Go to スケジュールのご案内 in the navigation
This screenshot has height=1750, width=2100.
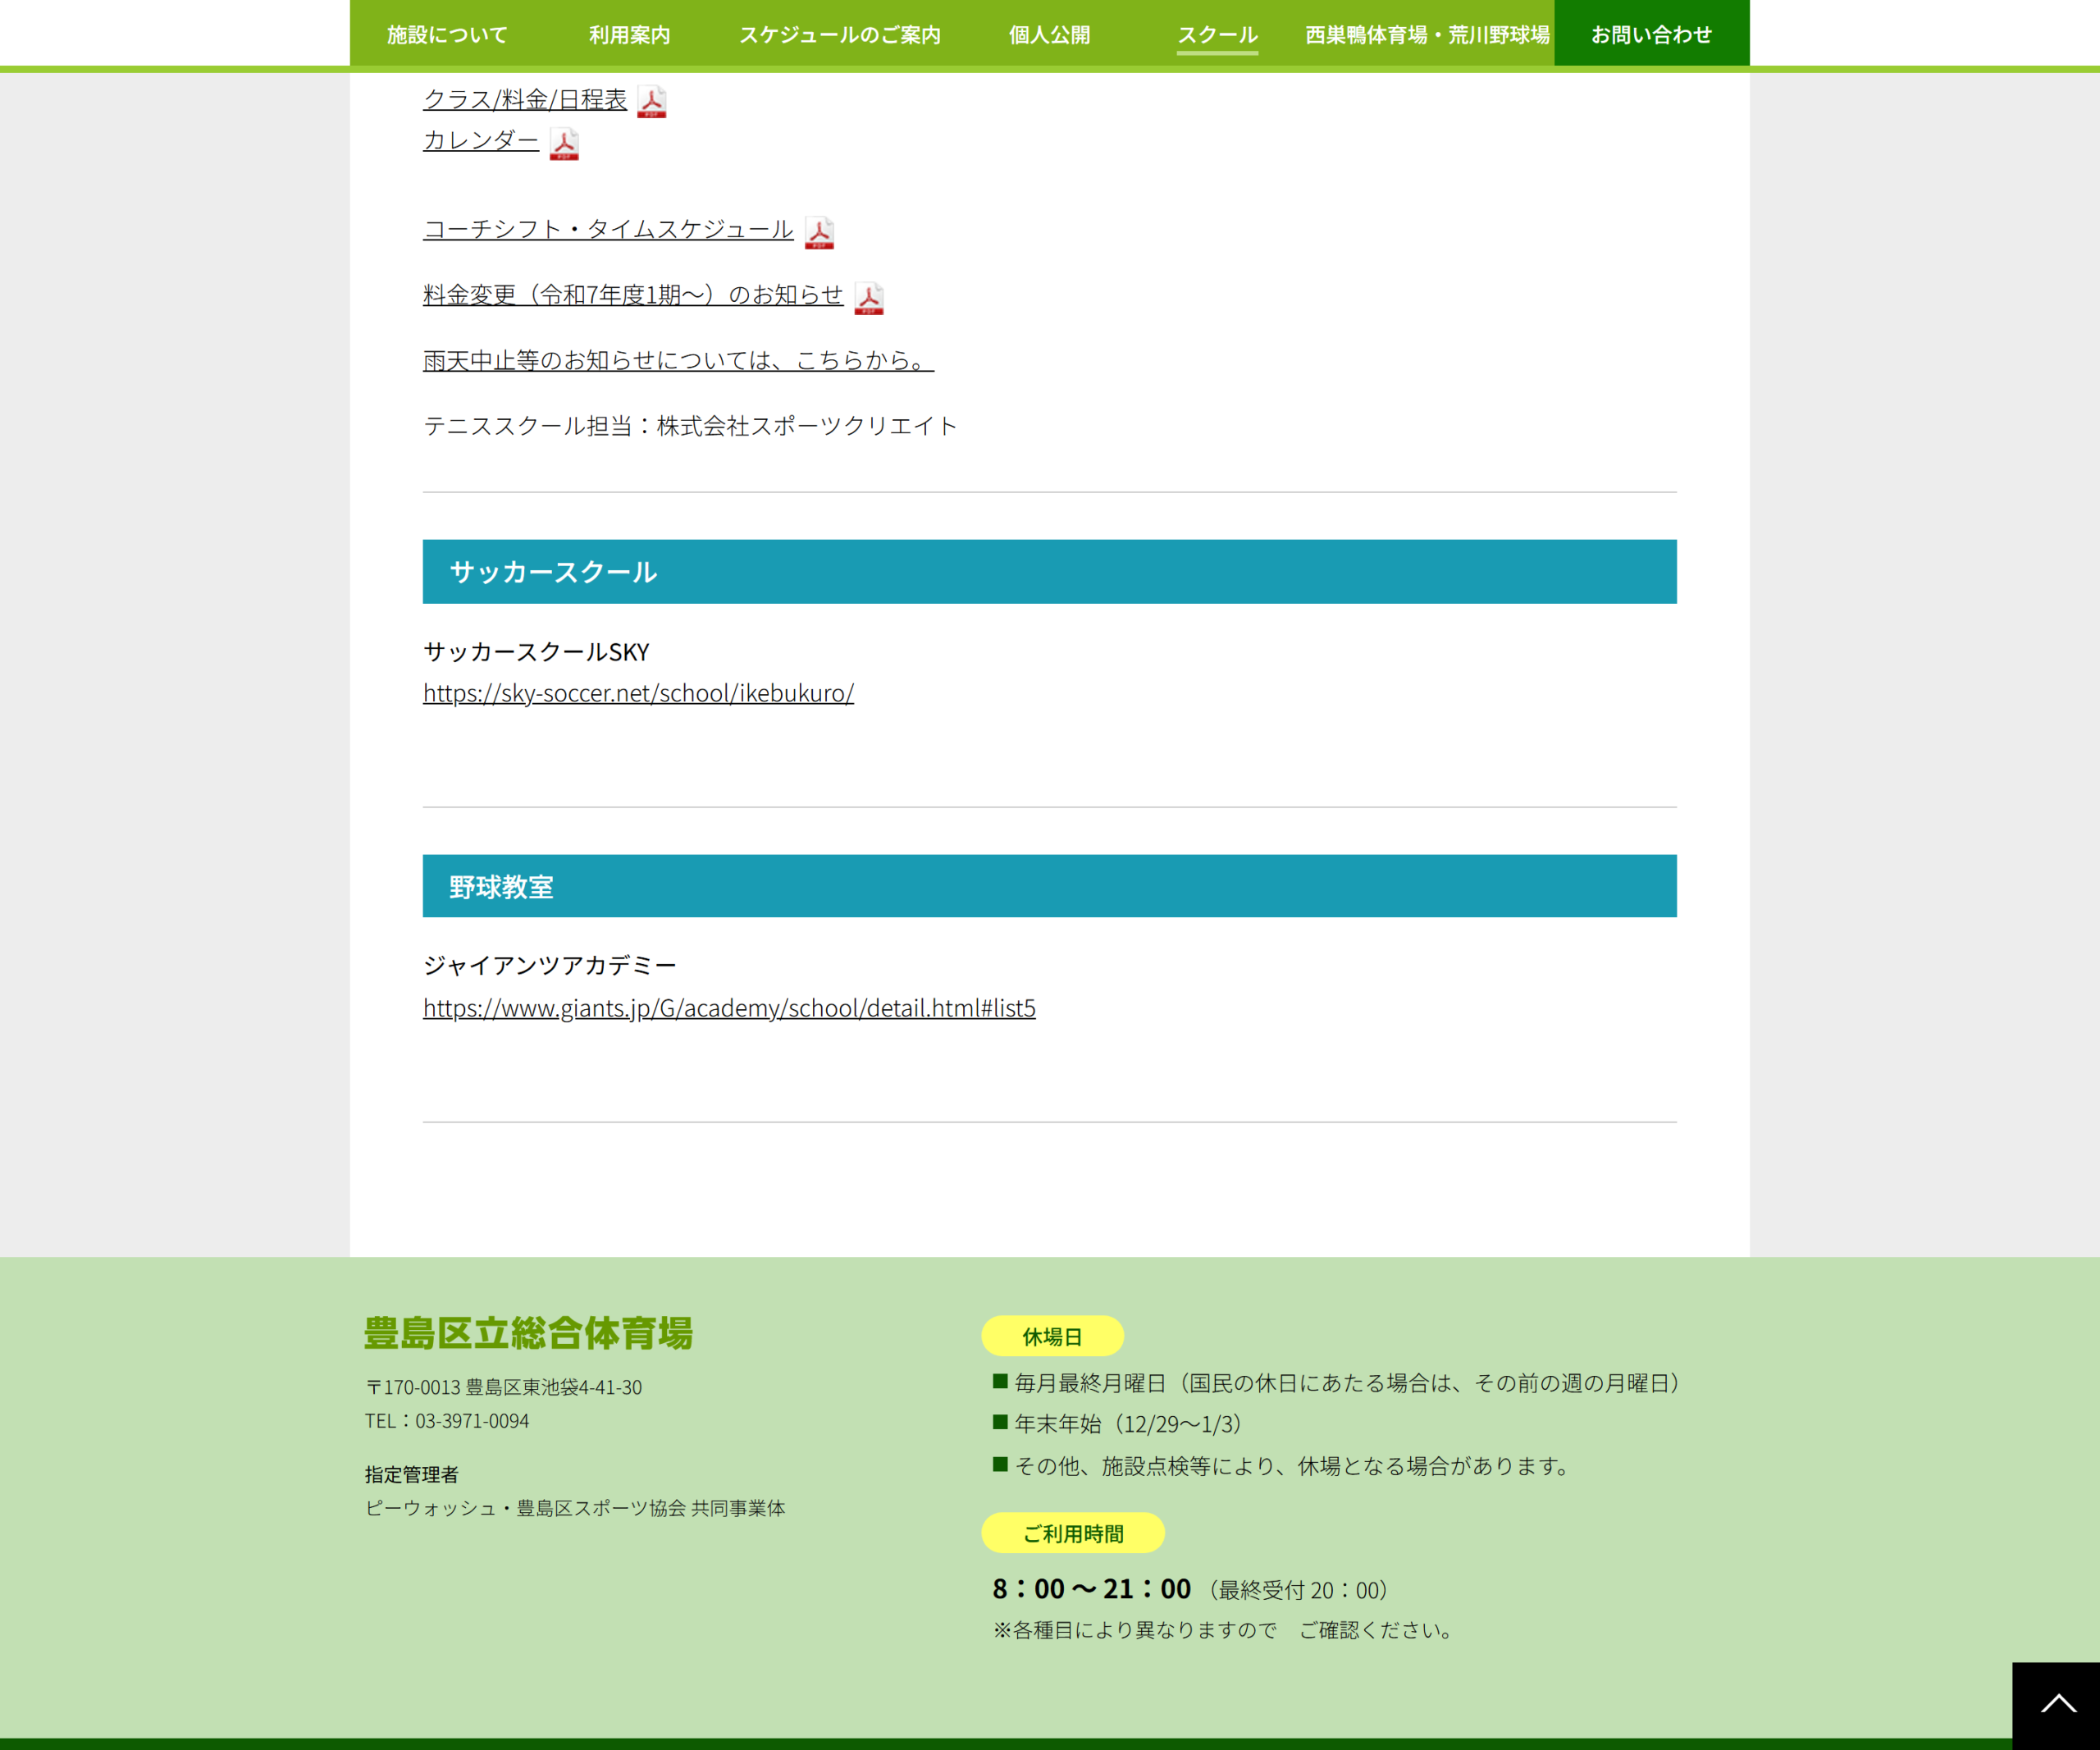tap(839, 34)
